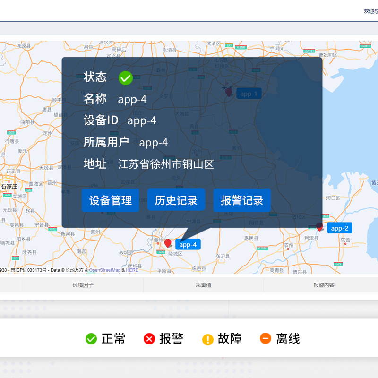Open 设备管理 for device app-4
378x378 pixels.
pyautogui.click(x=111, y=200)
